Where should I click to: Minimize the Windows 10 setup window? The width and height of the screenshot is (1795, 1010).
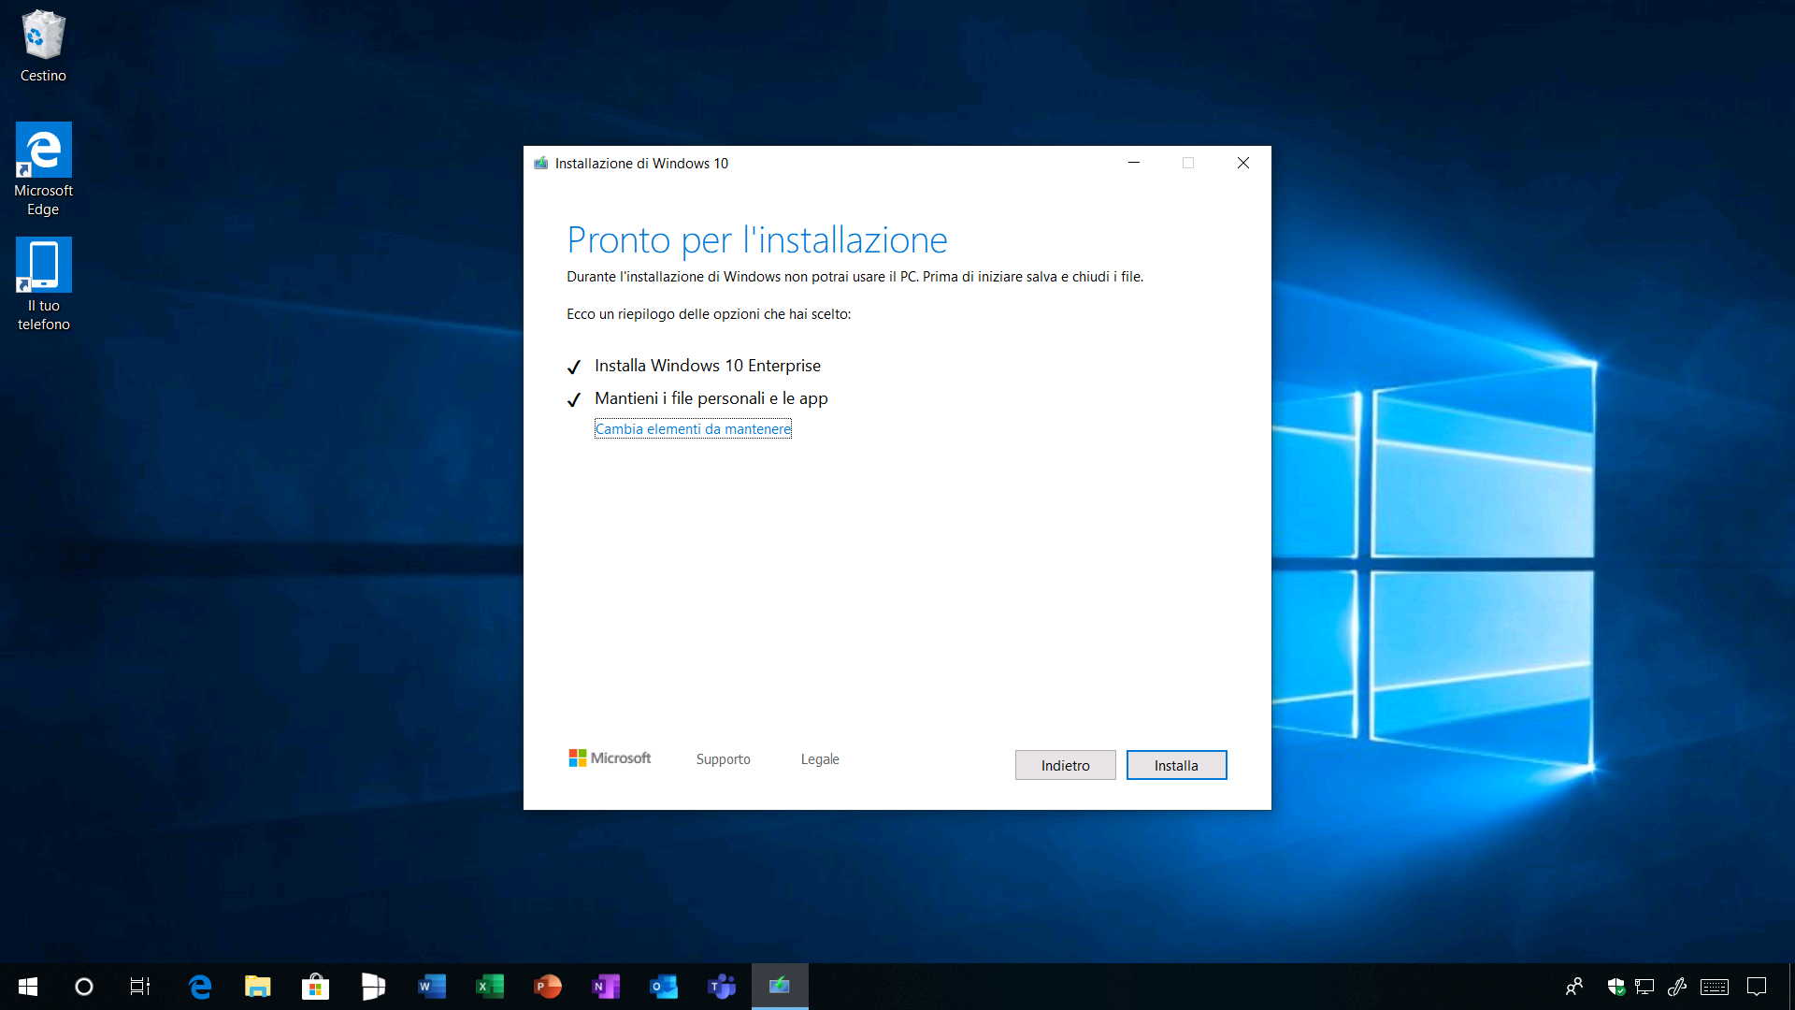coord(1134,163)
